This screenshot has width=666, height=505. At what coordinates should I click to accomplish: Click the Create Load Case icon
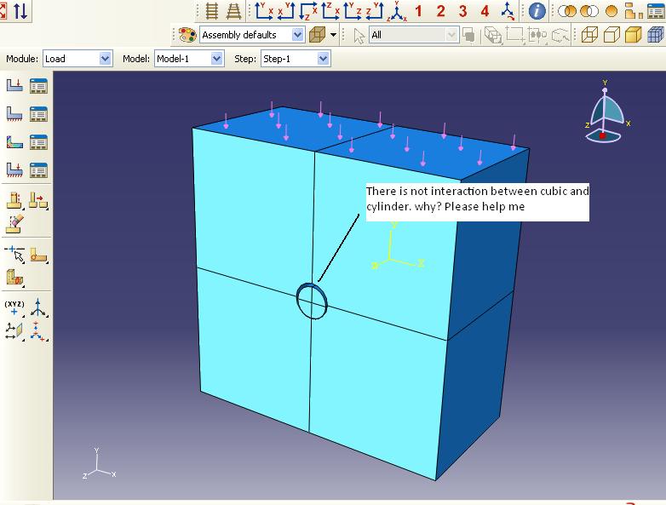[x=15, y=169]
